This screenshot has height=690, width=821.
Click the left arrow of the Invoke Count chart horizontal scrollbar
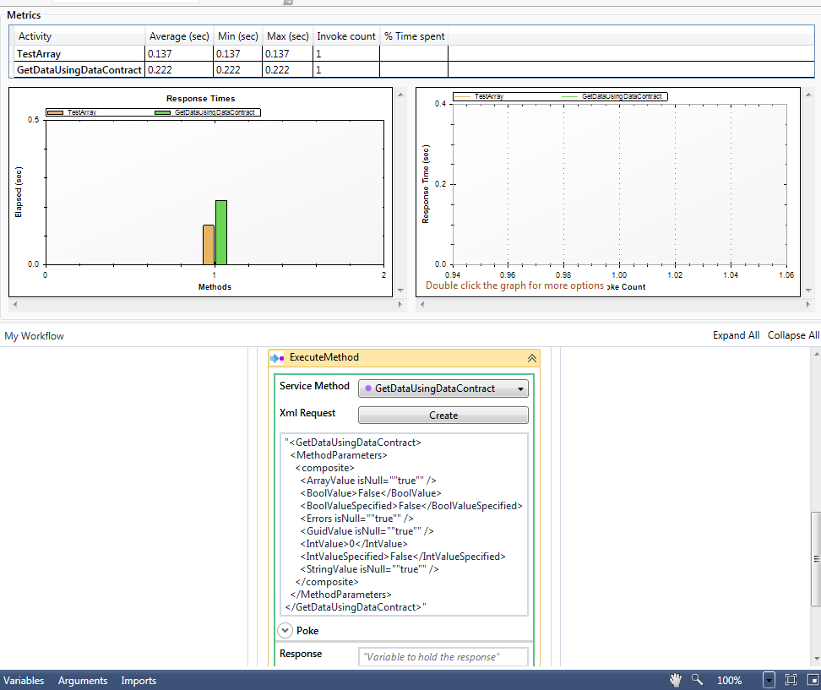click(x=422, y=304)
